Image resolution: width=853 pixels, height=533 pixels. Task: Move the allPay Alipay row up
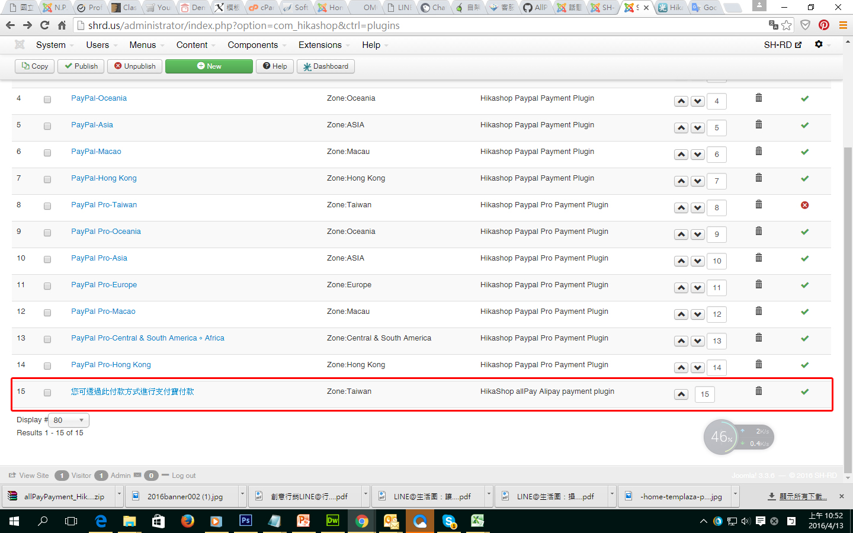pyautogui.click(x=681, y=394)
